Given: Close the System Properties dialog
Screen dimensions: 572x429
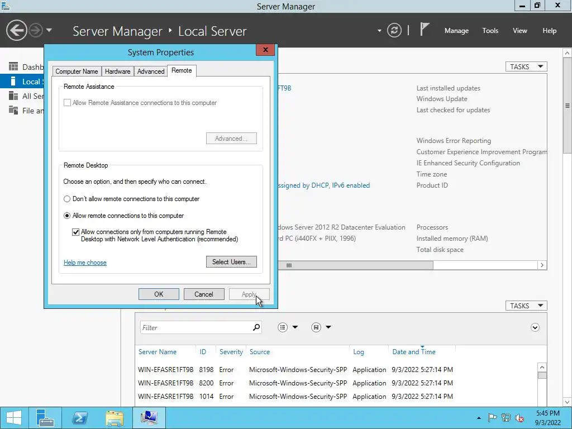Looking at the screenshot, I should (x=265, y=50).
